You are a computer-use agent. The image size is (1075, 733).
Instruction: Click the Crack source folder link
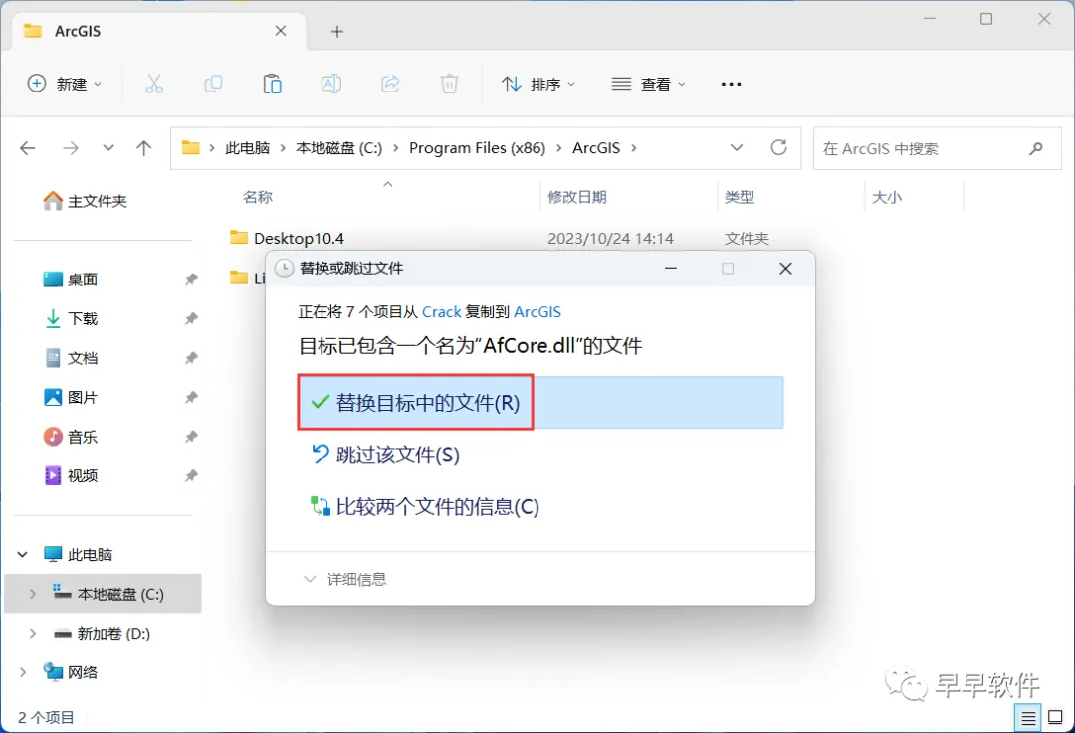point(442,312)
